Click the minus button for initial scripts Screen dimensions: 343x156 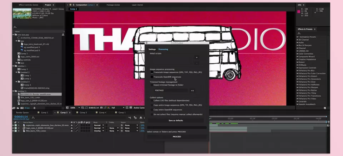tap(197, 63)
